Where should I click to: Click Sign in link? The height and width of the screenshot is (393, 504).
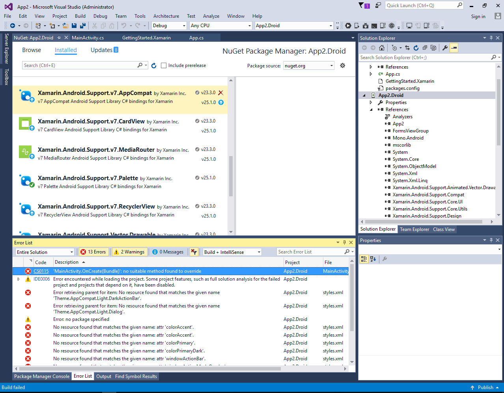[478, 17]
